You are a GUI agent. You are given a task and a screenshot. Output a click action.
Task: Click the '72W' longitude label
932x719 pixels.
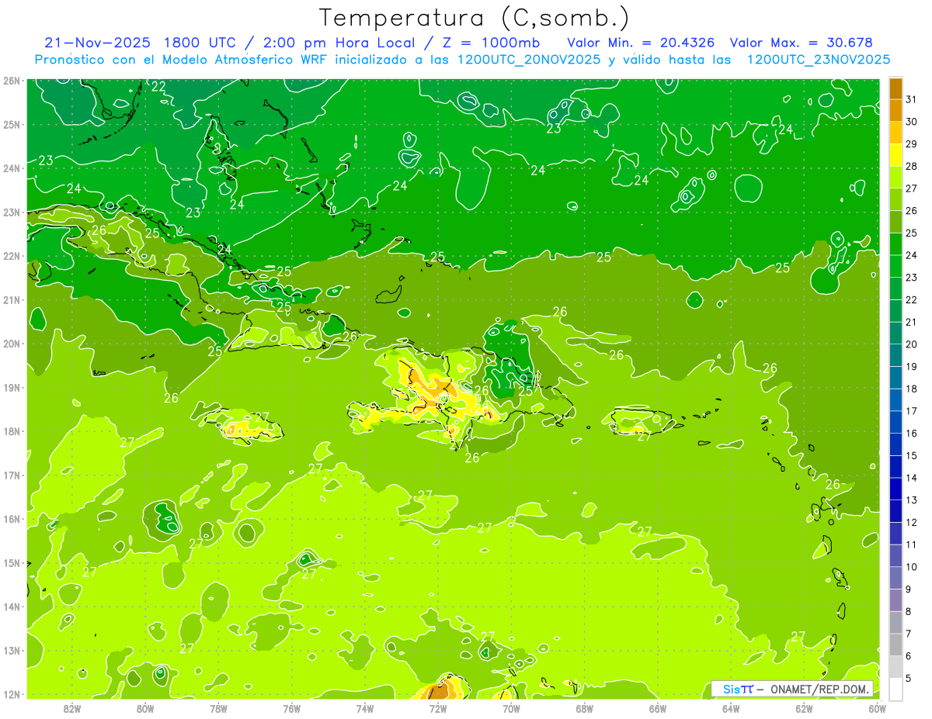click(x=438, y=707)
